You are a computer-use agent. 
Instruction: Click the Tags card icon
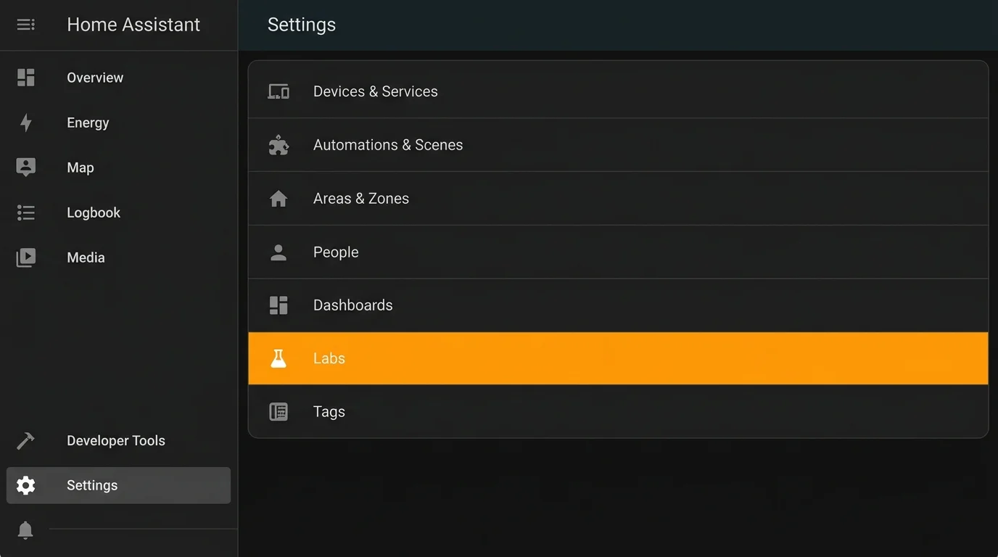pyautogui.click(x=279, y=411)
